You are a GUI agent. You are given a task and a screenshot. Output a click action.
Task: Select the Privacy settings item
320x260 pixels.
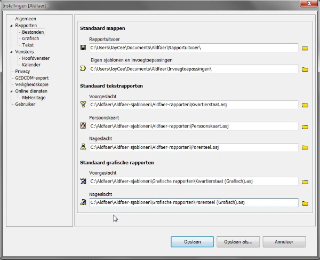coord(22,72)
